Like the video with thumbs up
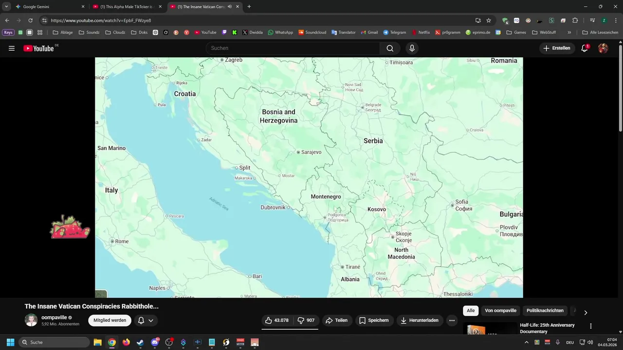 click(x=277, y=320)
